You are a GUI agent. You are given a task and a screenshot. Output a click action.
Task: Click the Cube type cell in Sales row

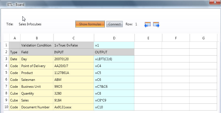[15, 100]
